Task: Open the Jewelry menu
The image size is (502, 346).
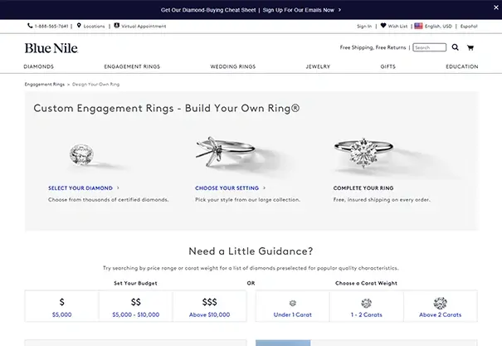Action: pyautogui.click(x=318, y=66)
